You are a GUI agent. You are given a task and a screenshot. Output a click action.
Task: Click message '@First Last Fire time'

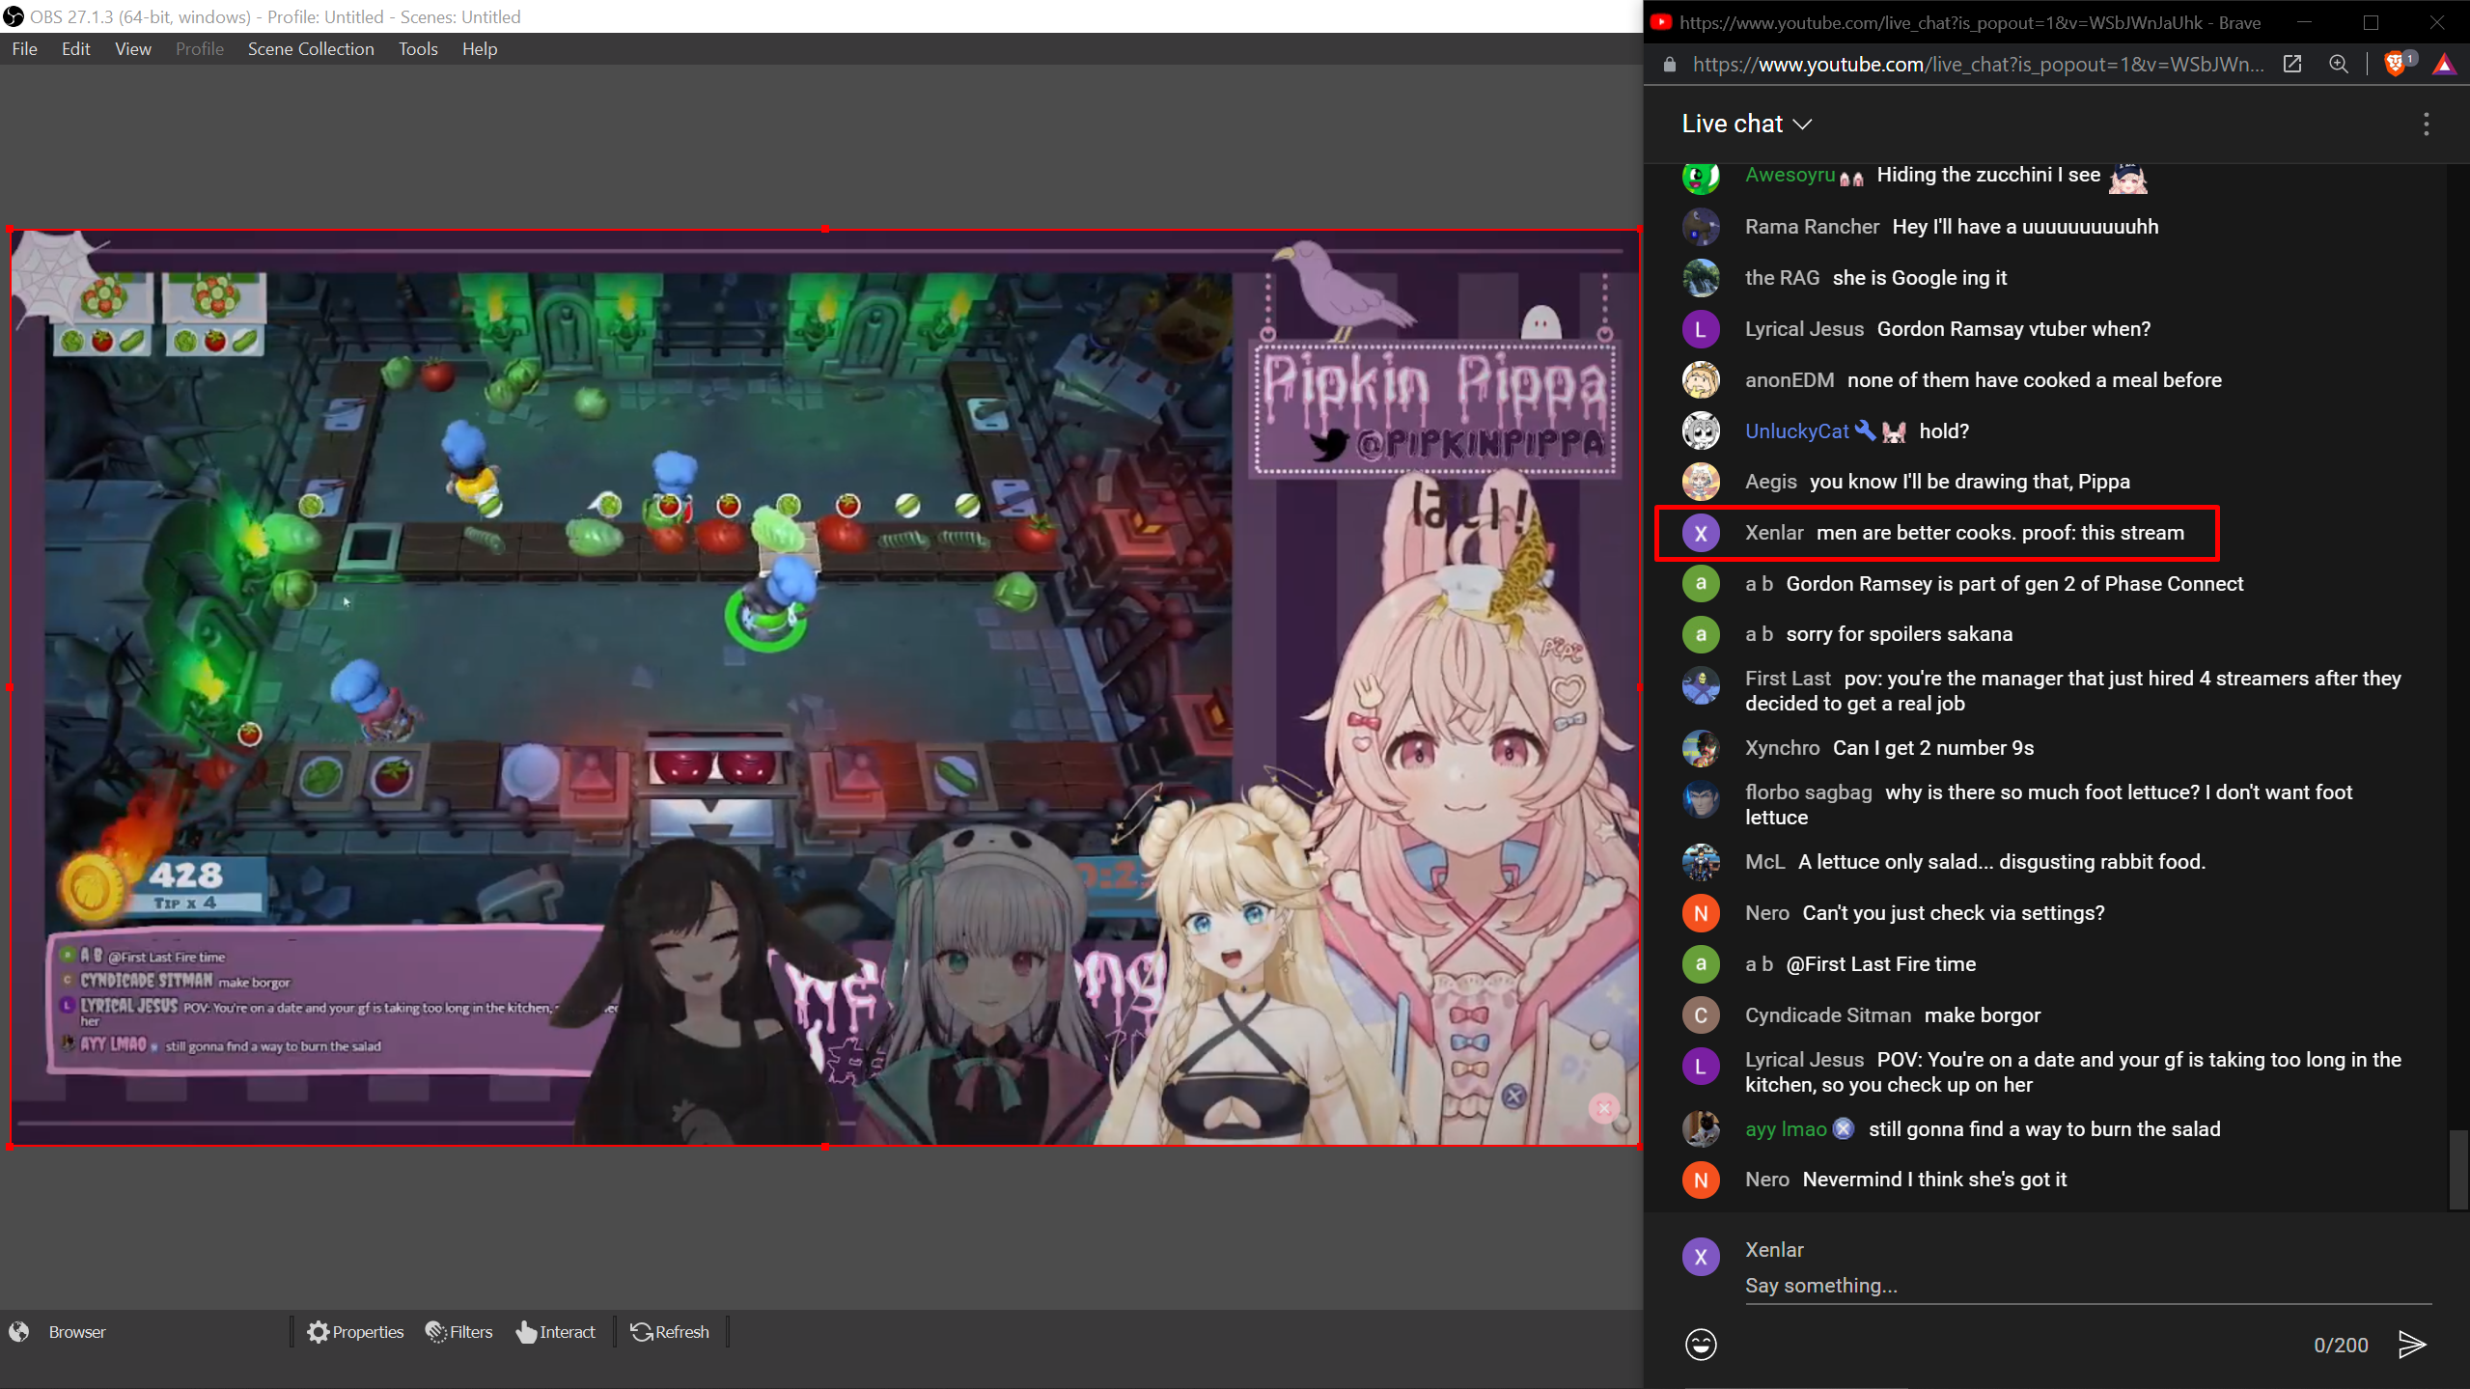point(1880,964)
